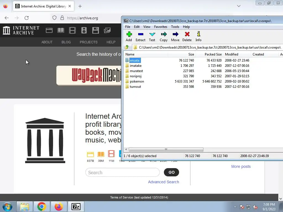Image resolution: width=283 pixels, height=212 pixels.
Task: Sort by Packed Size column header
Action: point(209,54)
